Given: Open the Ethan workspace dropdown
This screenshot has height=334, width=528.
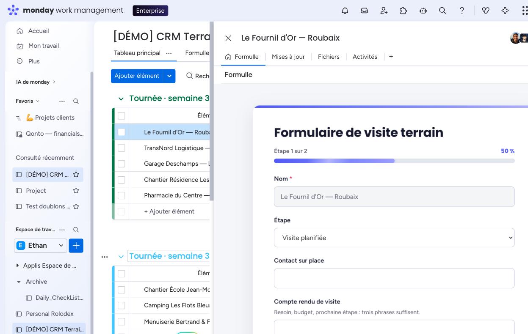Looking at the screenshot, I should pos(41,245).
